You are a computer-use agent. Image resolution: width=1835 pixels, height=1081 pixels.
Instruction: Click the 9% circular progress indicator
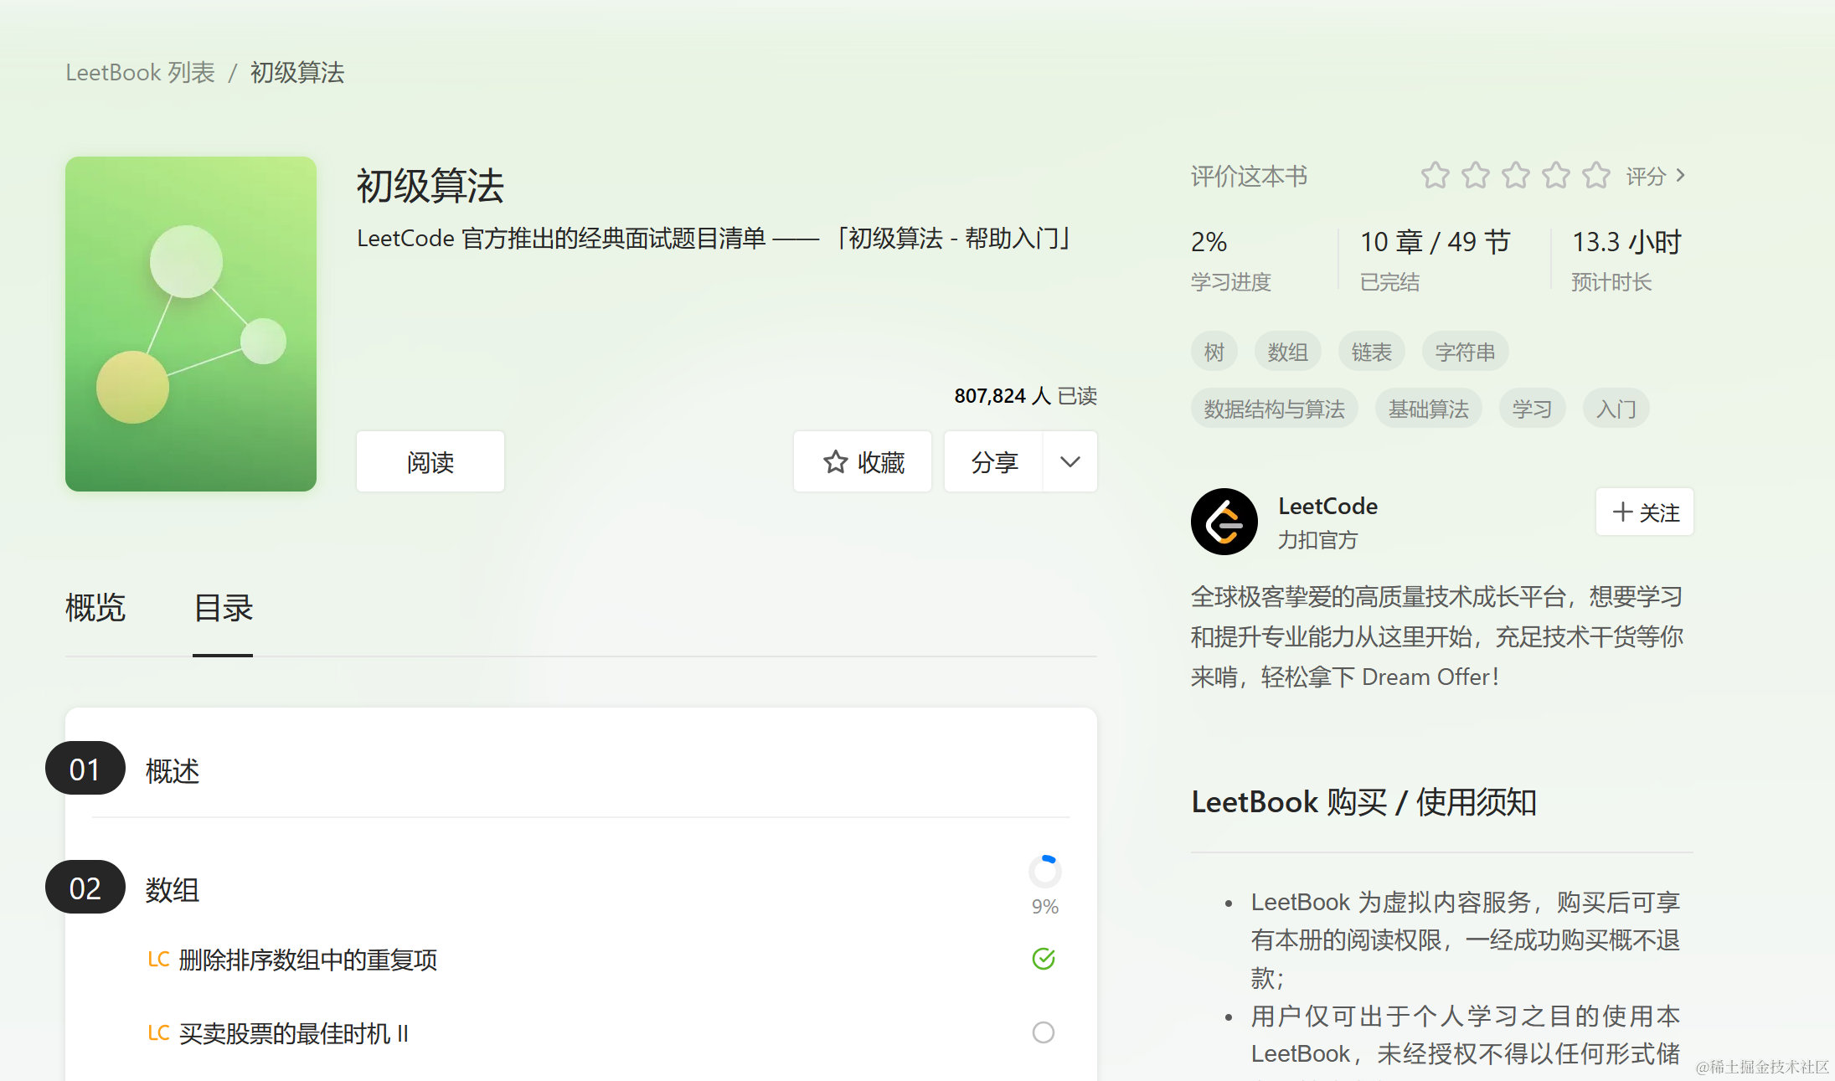coord(1044,872)
